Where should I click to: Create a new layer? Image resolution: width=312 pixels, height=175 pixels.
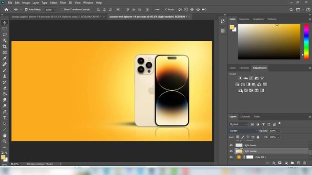298,163
